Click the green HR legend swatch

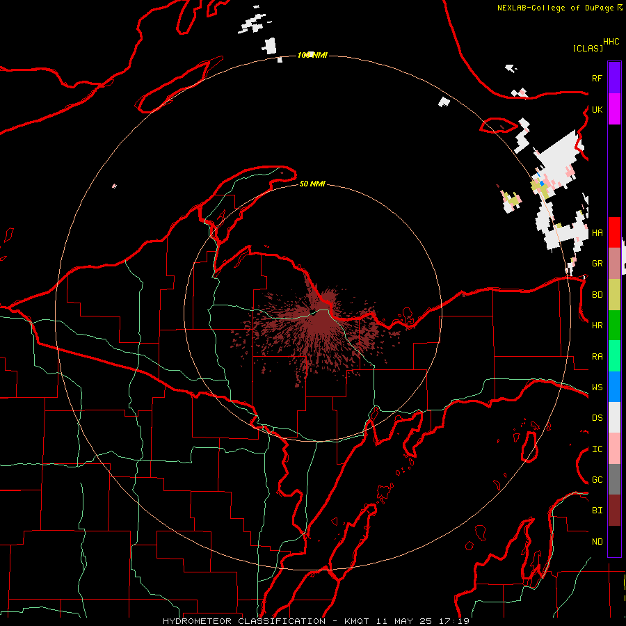pos(614,326)
